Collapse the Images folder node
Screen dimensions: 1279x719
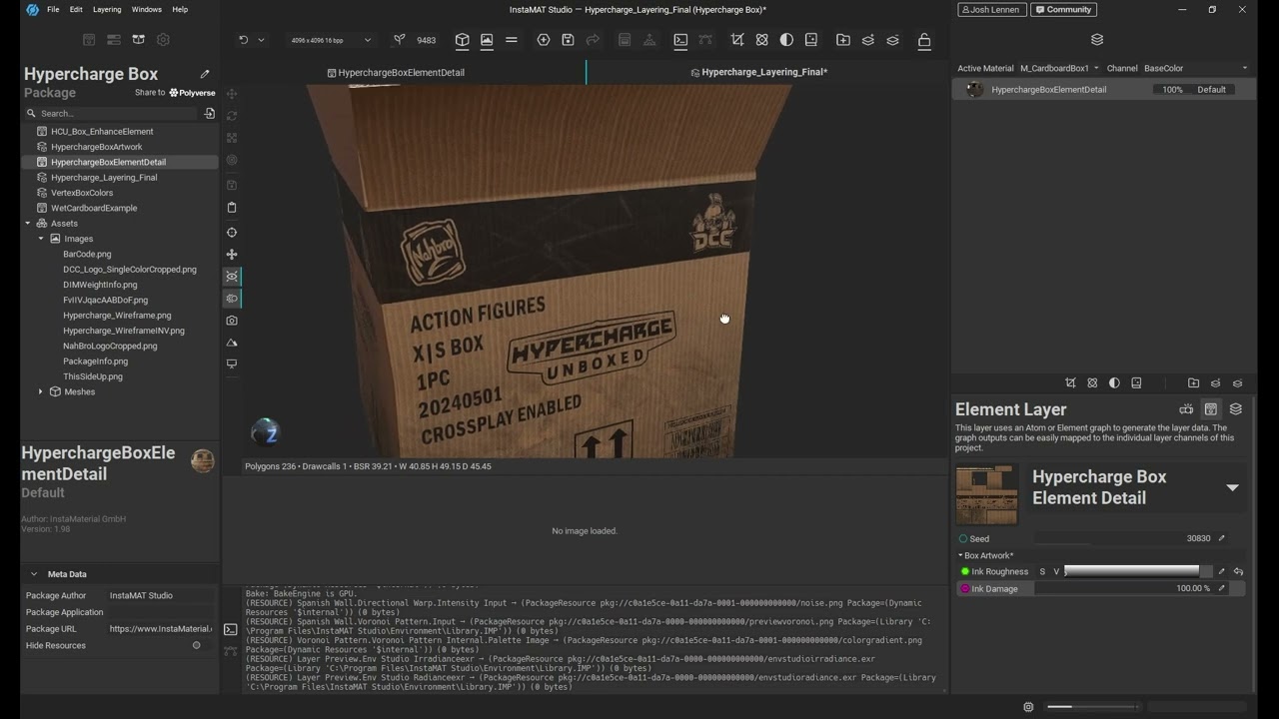(41, 239)
